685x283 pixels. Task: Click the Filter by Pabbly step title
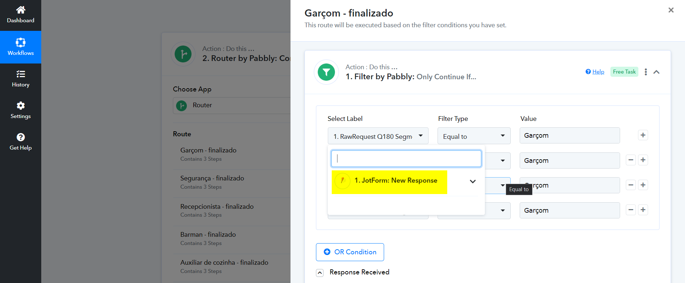point(411,76)
